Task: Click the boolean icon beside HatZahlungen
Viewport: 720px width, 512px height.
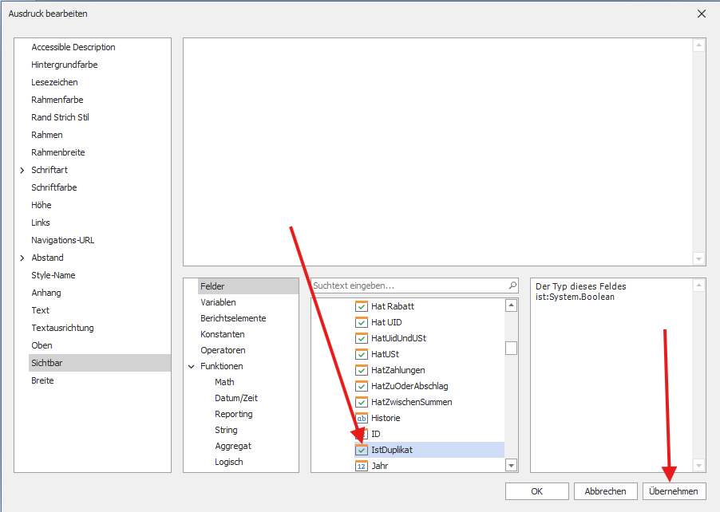Action: pos(362,370)
